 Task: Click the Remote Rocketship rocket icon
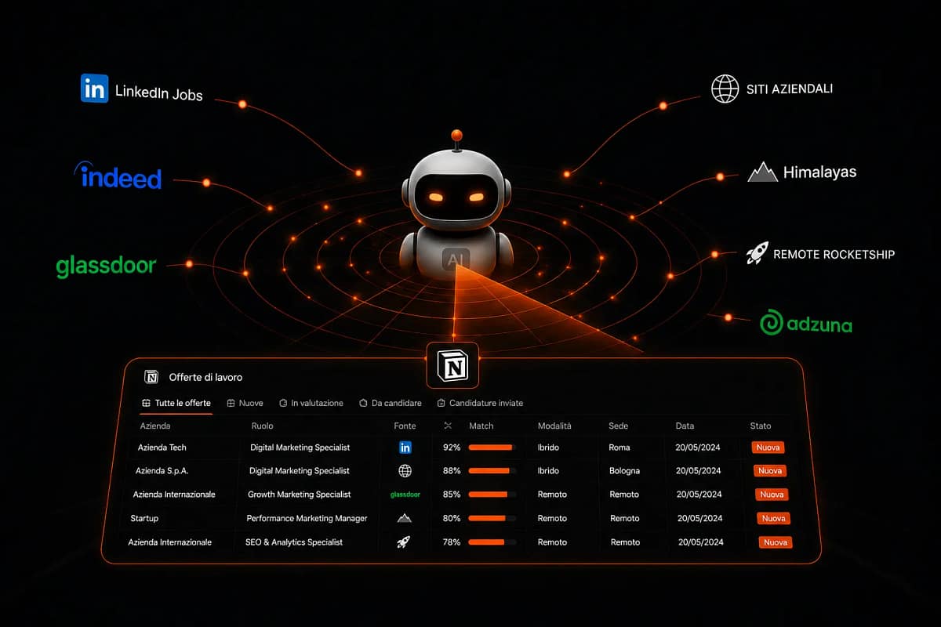coord(757,253)
